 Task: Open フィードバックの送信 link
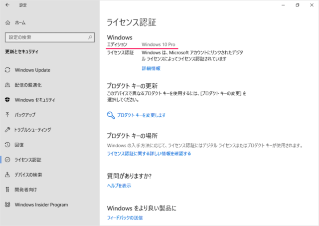[125, 218]
